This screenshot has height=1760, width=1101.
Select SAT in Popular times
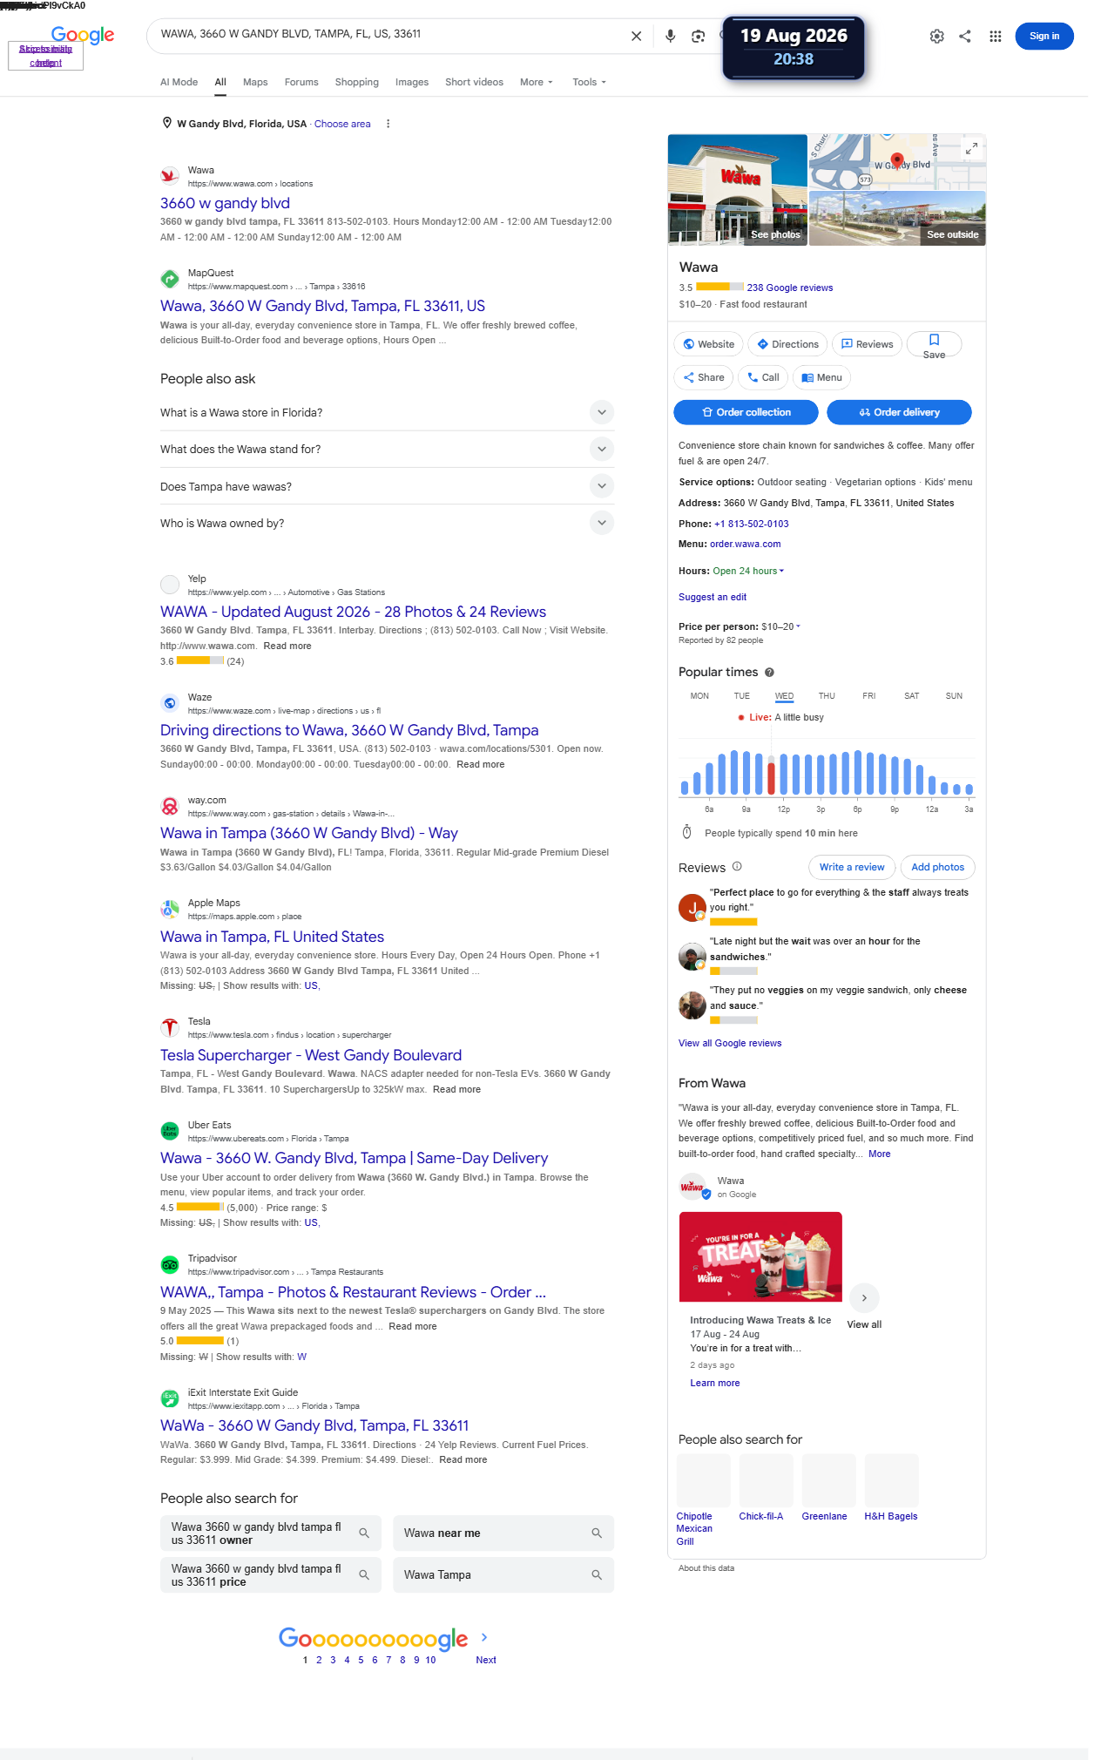click(911, 696)
